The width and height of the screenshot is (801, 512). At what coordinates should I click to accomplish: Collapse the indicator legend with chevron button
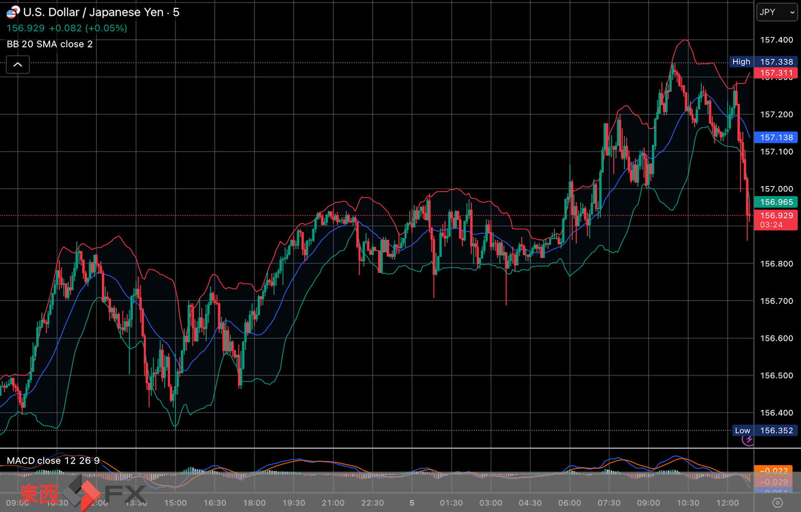[17, 65]
